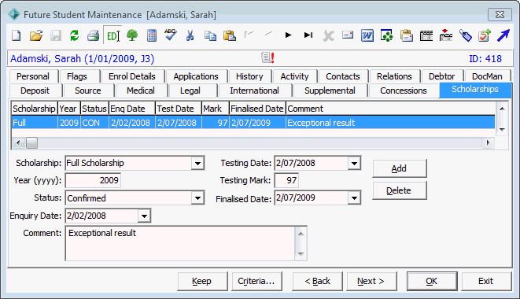
Task: Expand the Scholarship type dropdown
Action: tap(197, 164)
